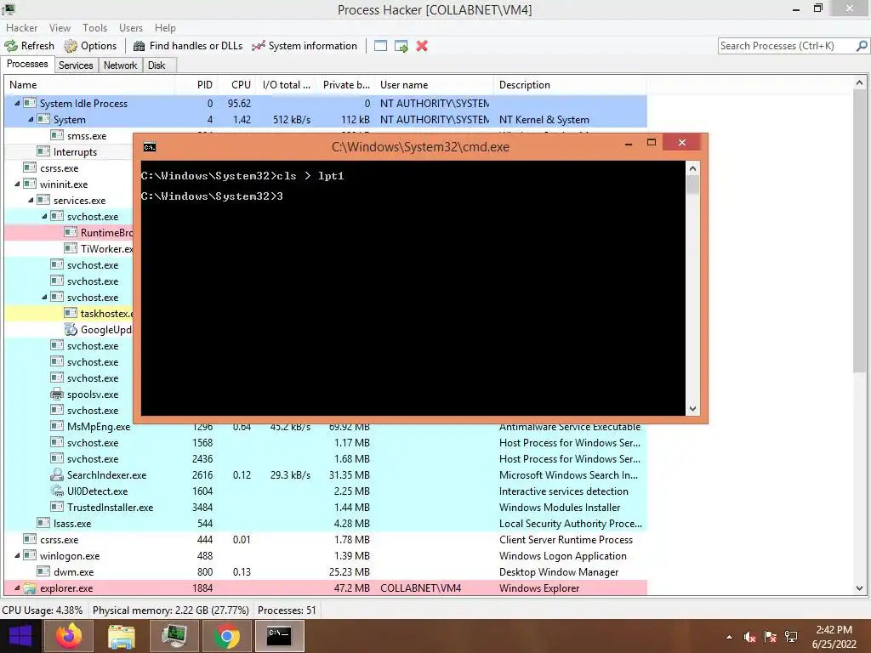The image size is (871, 653).
Task: Click the cmd.exe title bar icon
Action: (150, 146)
